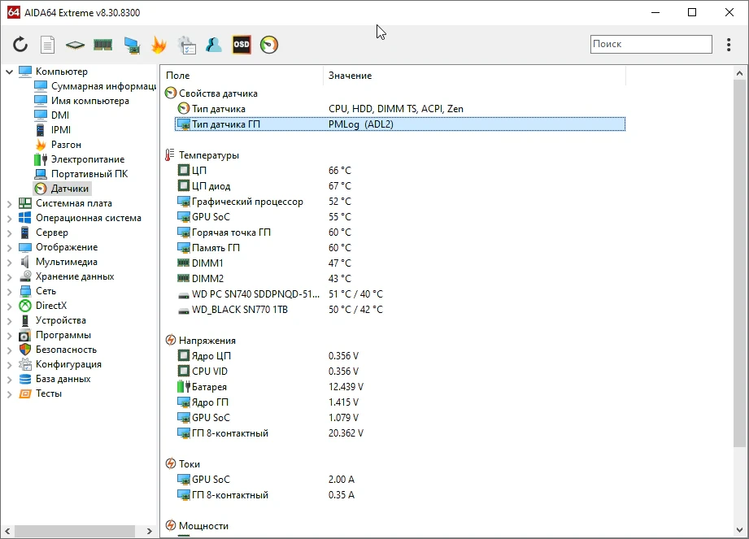
Task: Expand the Тесты tree node
Action: [9, 394]
